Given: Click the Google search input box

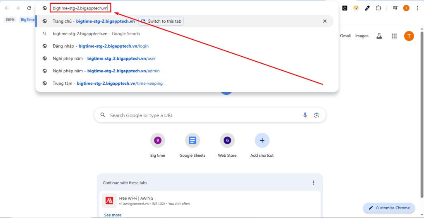Looking at the screenshot, I should (x=203, y=115).
